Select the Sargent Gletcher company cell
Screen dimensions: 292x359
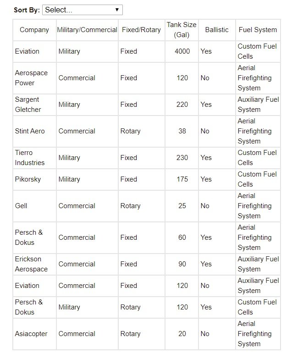[x=28, y=105]
